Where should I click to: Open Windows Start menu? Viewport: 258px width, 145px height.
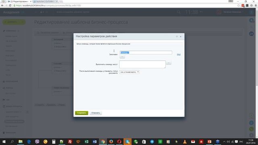[x=4, y=141]
